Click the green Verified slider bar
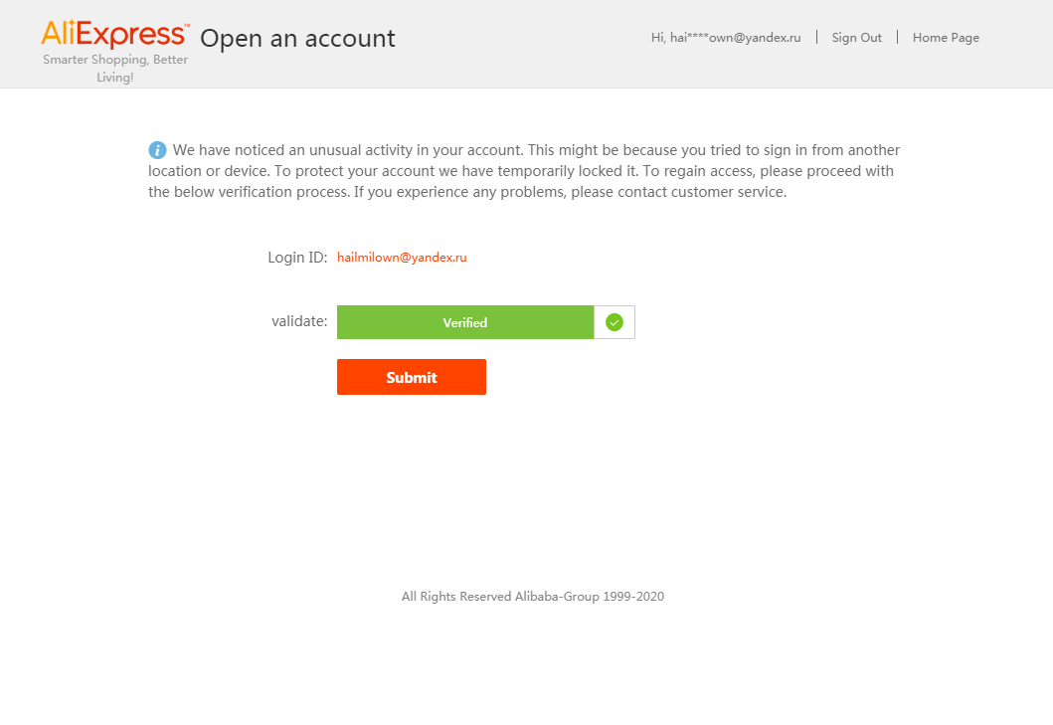The width and height of the screenshot is (1053, 725). coord(465,322)
